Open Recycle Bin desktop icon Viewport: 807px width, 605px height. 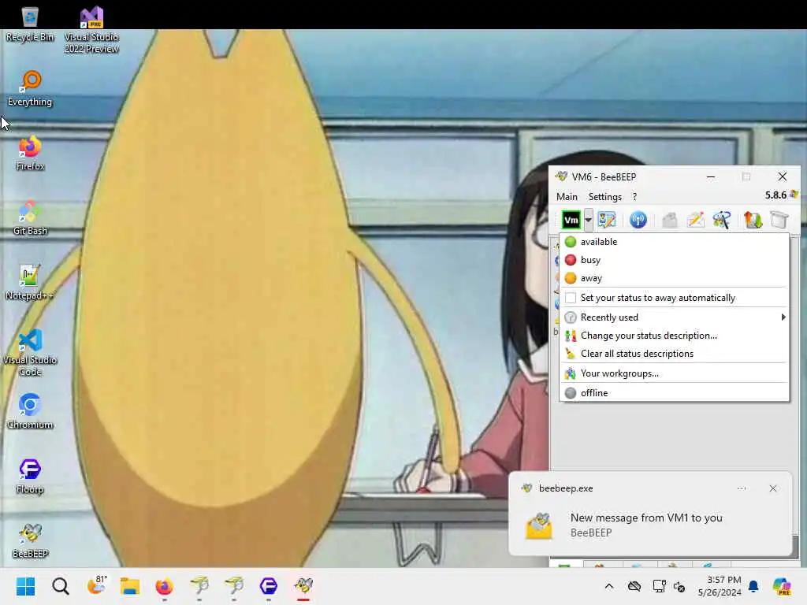click(30, 23)
